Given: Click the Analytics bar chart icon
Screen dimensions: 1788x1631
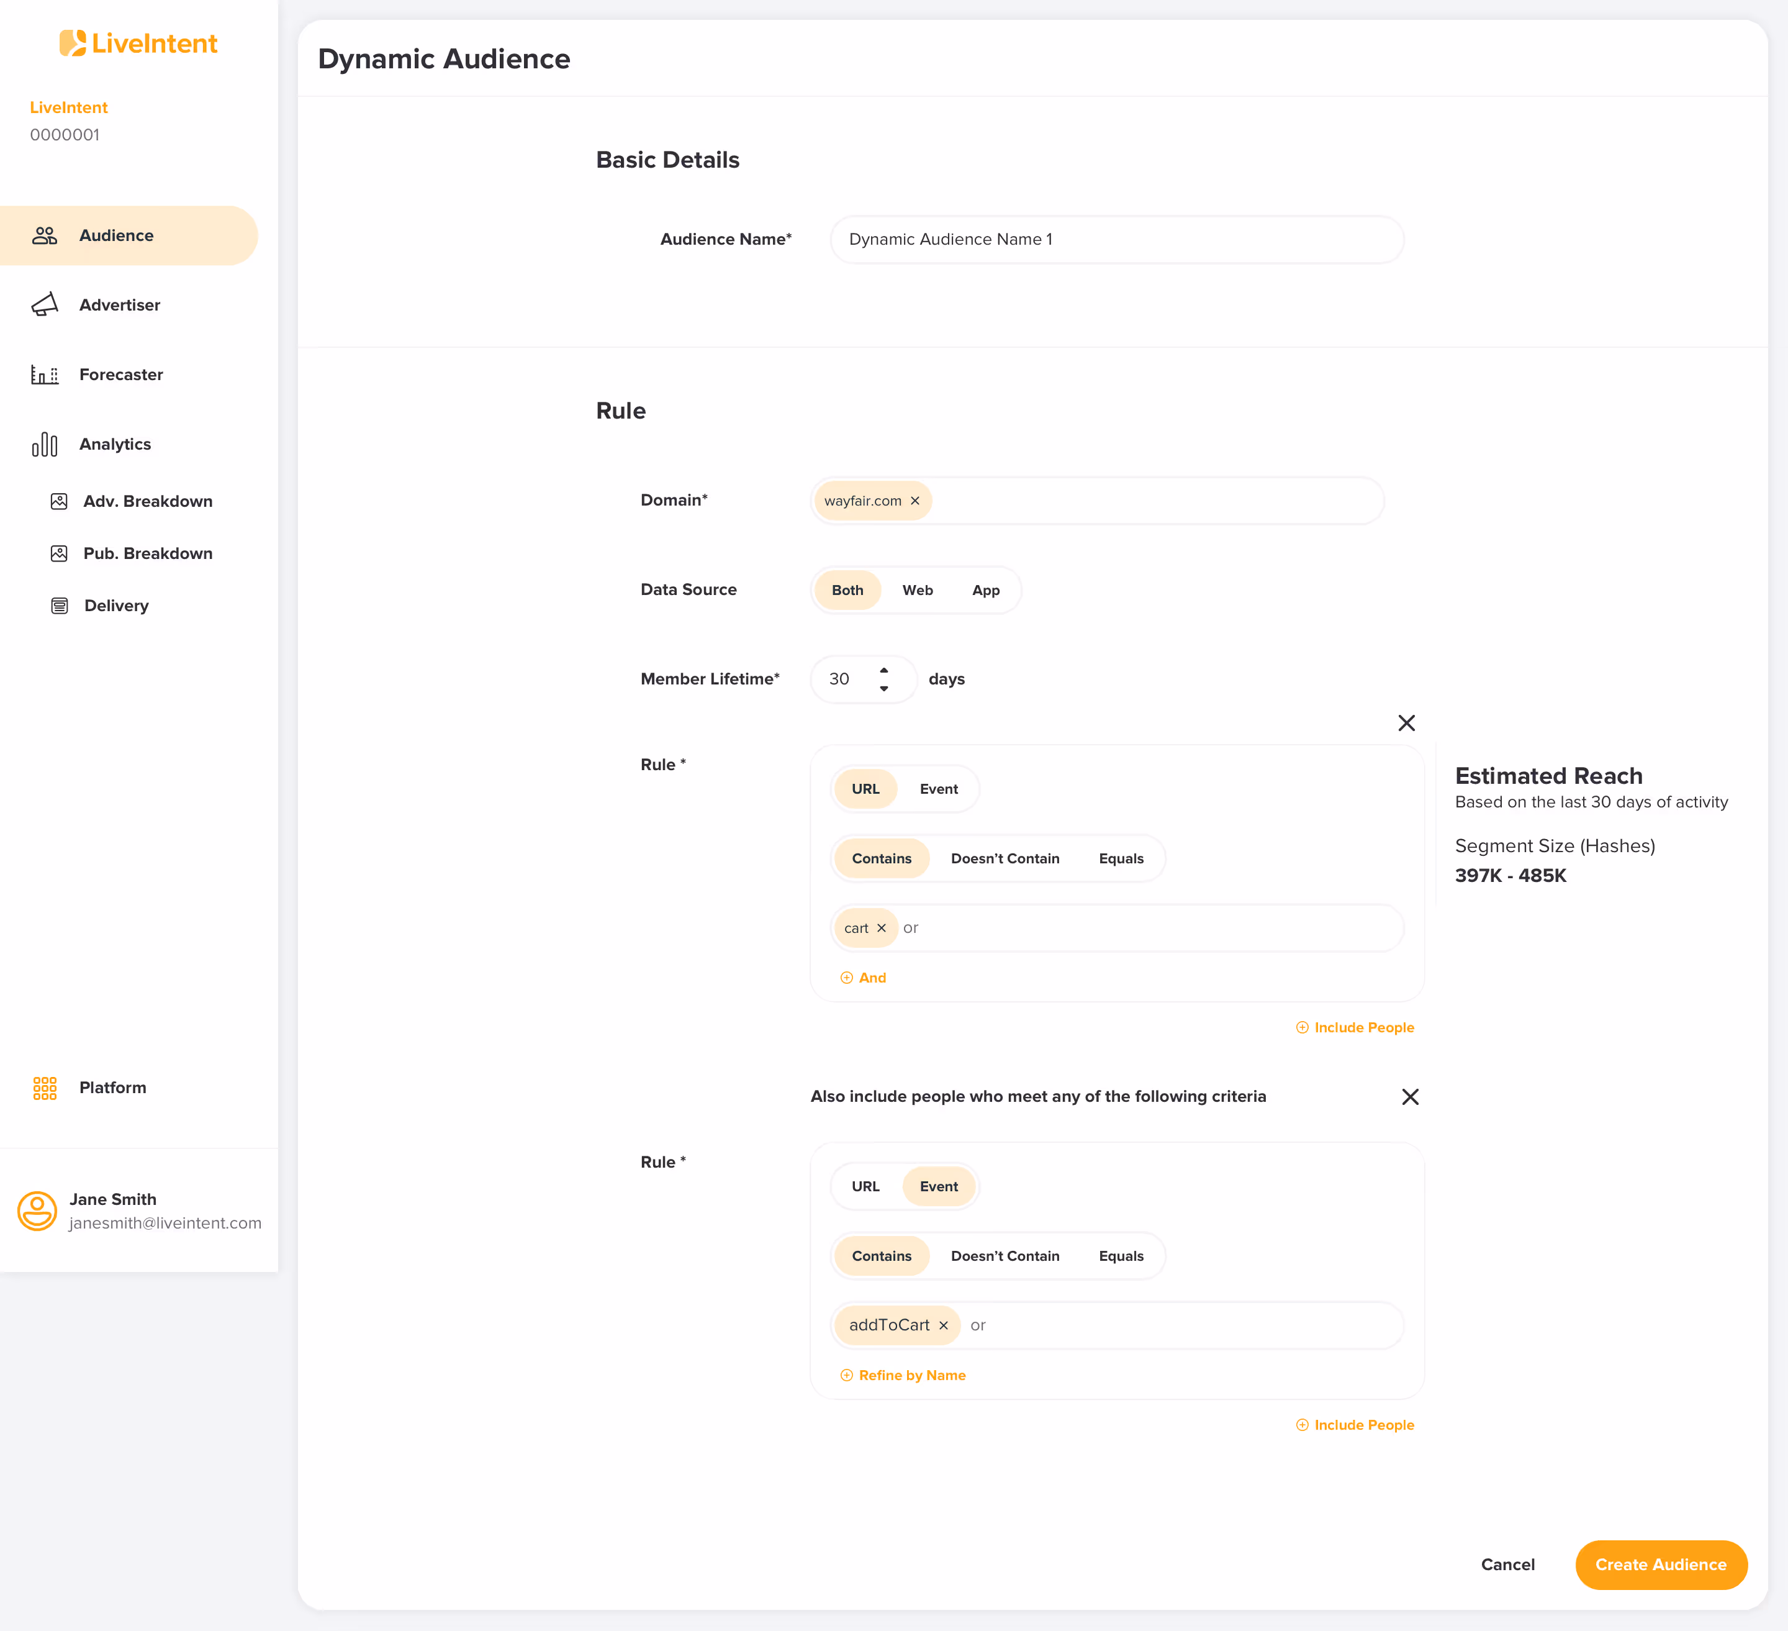Looking at the screenshot, I should click(44, 443).
